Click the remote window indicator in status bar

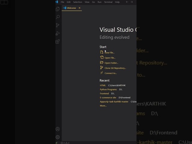57,143
